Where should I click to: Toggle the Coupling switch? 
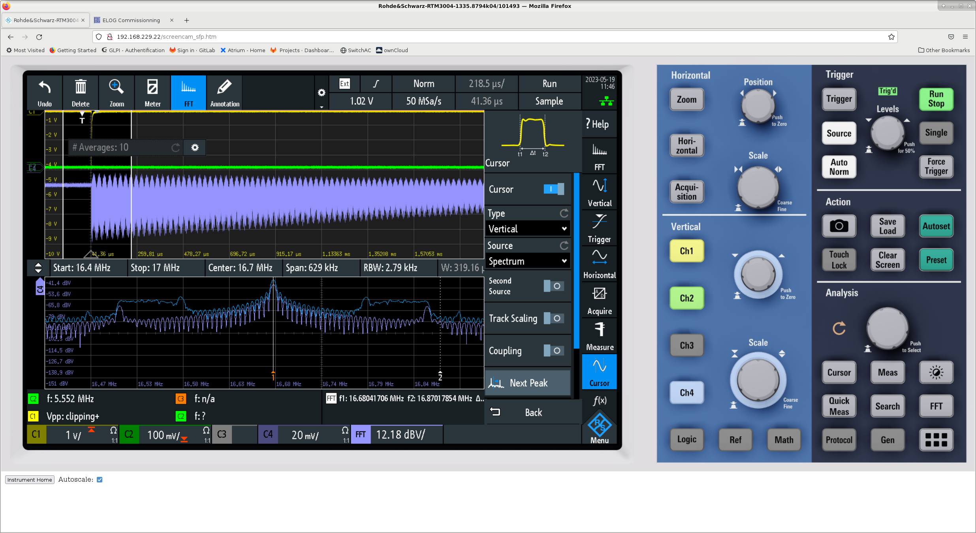tap(553, 351)
